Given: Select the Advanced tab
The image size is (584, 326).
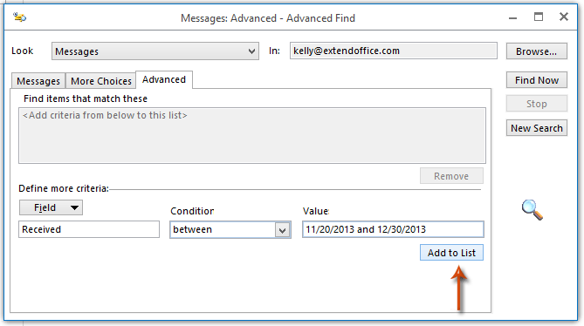Looking at the screenshot, I should tap(164, 80).
